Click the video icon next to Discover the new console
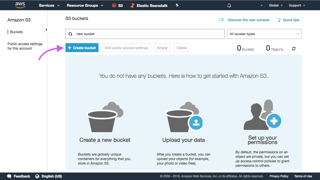The image size is (320, 180). click(221, 20)
